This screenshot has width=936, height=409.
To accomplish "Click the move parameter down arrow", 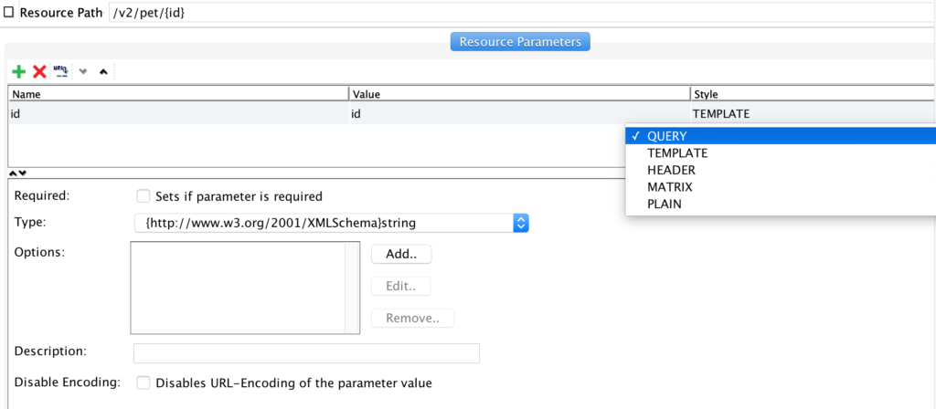I will click(83, 71).
